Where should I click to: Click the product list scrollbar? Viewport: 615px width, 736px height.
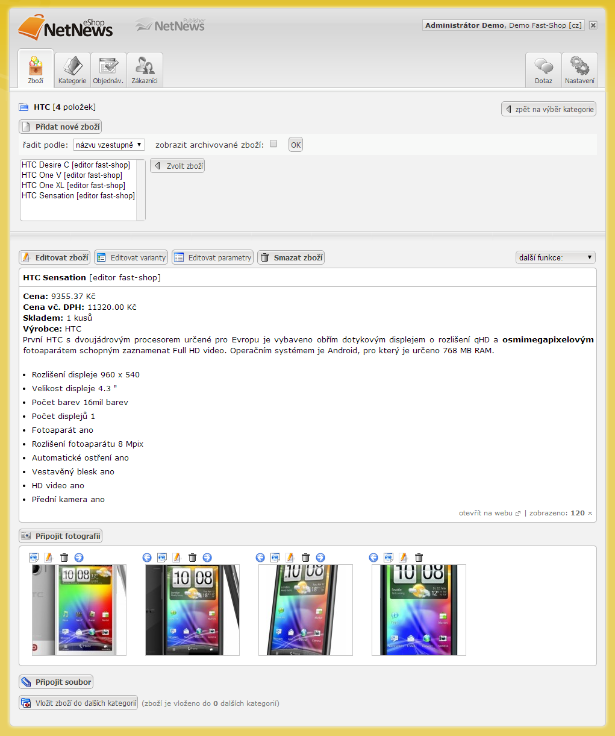pyautogui.click(x=141, y=190)
